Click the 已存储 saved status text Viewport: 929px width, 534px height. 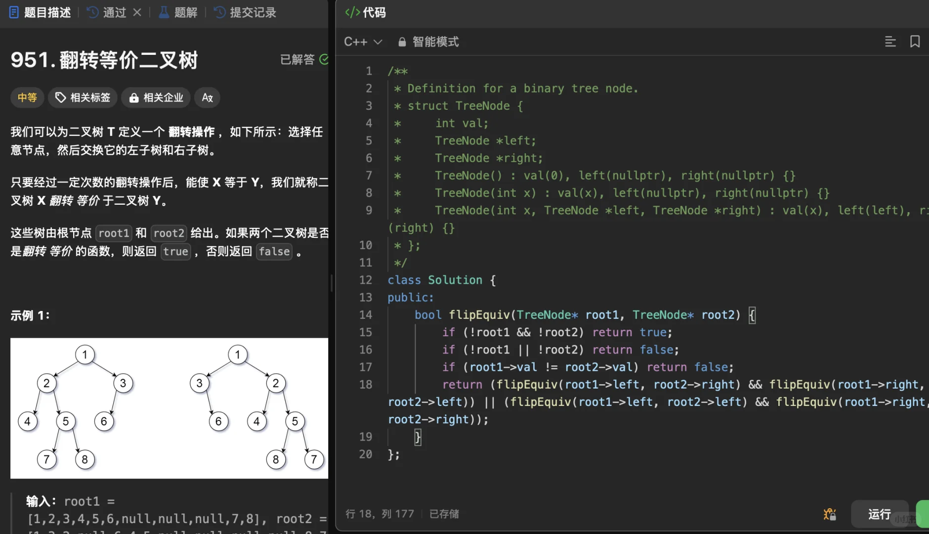444,514
